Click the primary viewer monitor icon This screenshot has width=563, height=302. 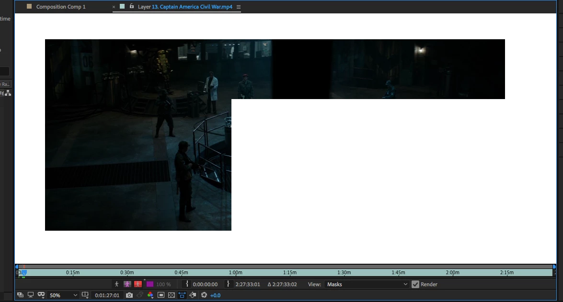[31, 295]
